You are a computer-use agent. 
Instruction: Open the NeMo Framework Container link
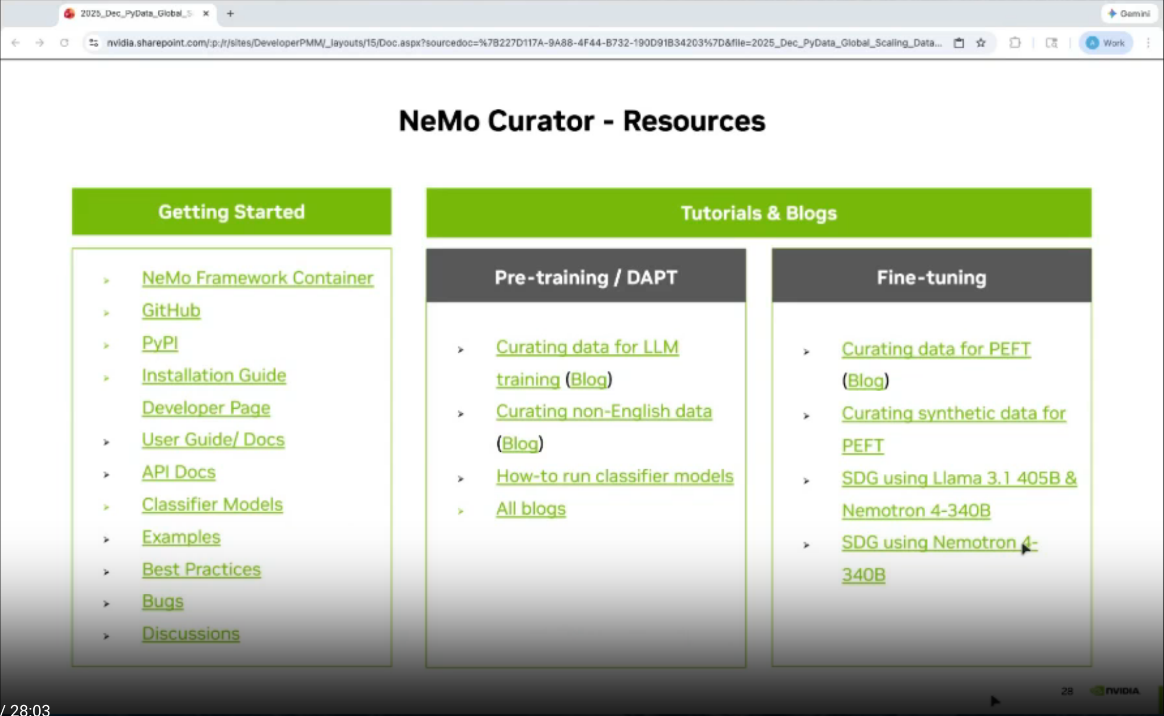pyautogui.click(x=257, y=278)
